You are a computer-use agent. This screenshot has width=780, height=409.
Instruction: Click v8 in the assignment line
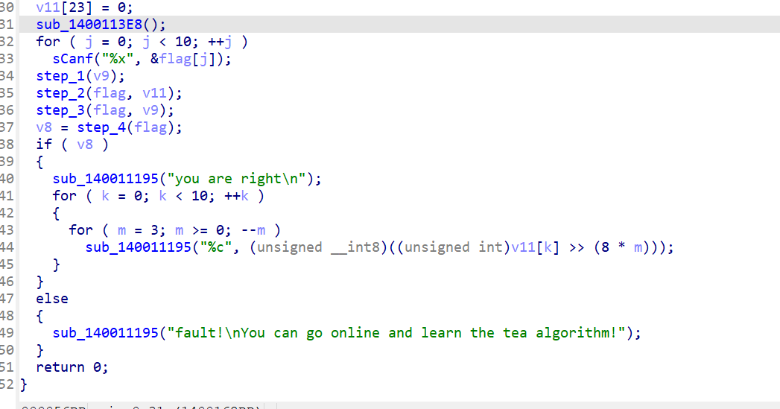point(44,127)
